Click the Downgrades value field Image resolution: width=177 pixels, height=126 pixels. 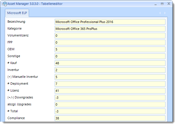point(110,98)
